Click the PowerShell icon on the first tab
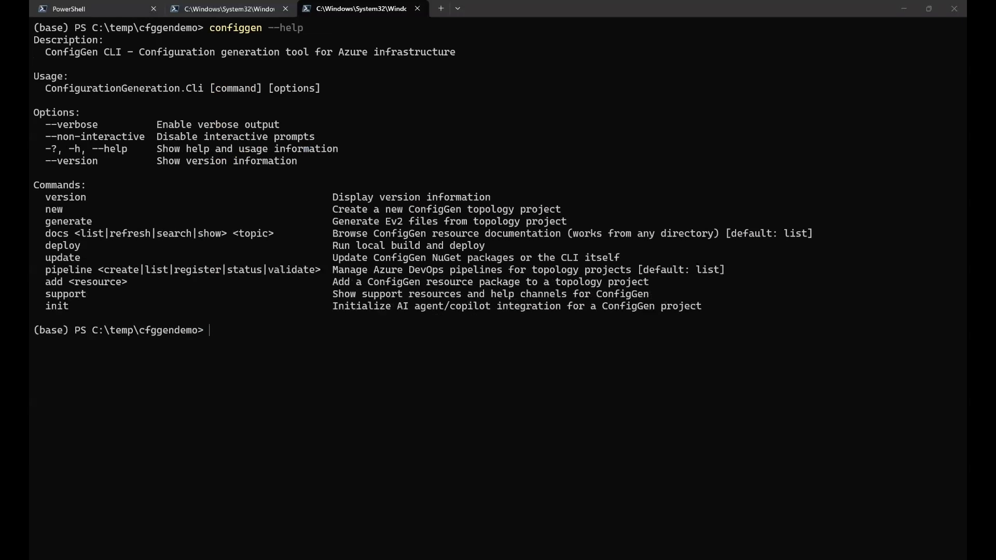The image size is (996, 560). pos(44,9)
